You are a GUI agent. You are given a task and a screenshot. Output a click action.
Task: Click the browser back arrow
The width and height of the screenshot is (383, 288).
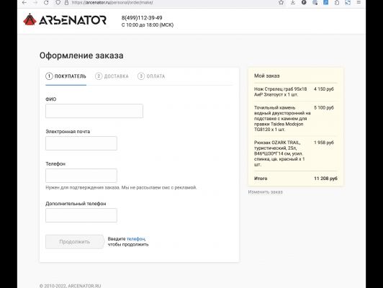point(24,2)
